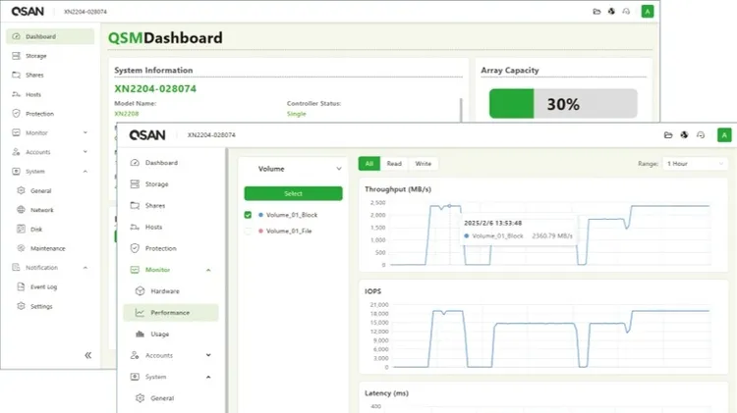Click folder icon in back window header
This screenshot has width=737, height=413.
596,11
